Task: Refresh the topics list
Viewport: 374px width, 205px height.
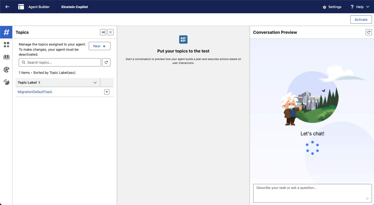Action: point(106,62)
